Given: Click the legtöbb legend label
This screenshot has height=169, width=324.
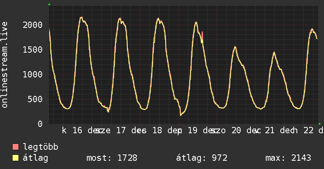Looking at the screenshot, I should click(x=40, y=147).
